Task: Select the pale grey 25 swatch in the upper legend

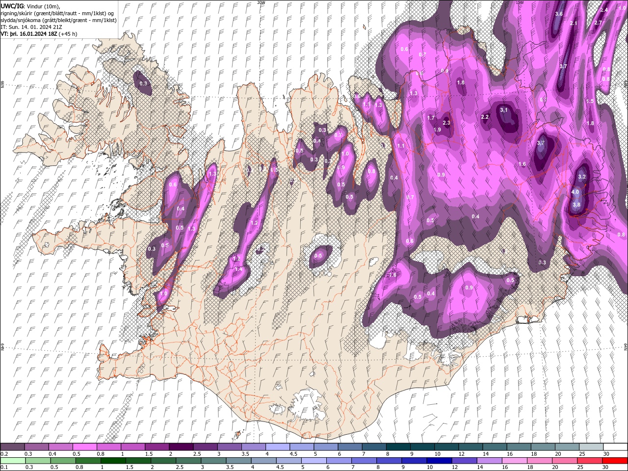Action: (x=591, y=447)
